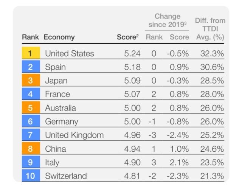
Task: Select Australia's score of 5.00
Action: coord(132,108)
